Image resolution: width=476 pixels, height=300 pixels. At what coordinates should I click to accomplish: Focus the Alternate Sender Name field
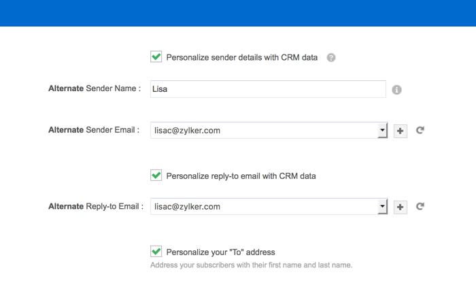pos(268,89)
